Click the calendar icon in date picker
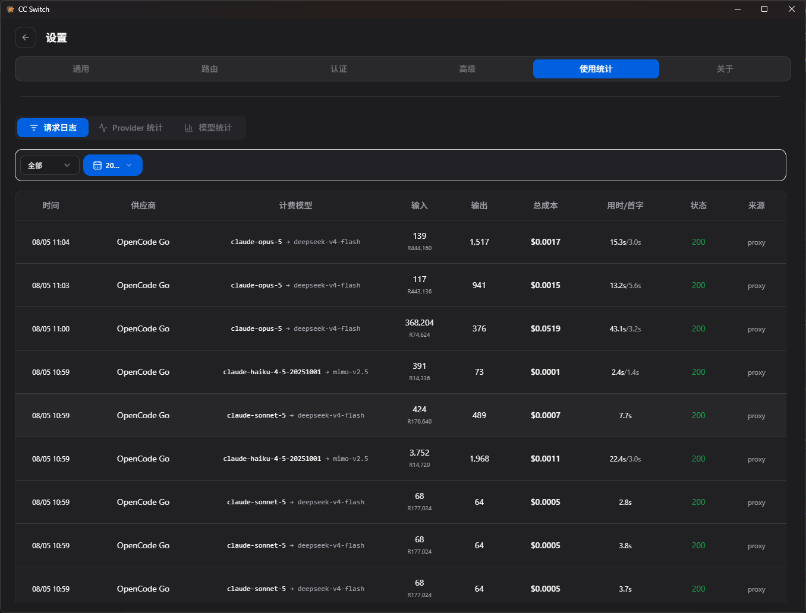This screenshot has height=613, width=806. (97, 165)
